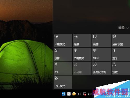Click the blue arrow tray icon
Screen dimensions: 130x98
coord(64,94)
